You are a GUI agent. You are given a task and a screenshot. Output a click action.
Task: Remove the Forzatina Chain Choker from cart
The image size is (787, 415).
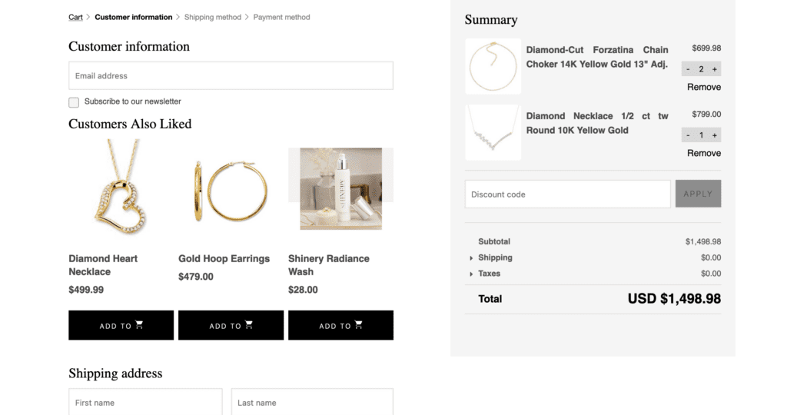click(x=703, y=87)
